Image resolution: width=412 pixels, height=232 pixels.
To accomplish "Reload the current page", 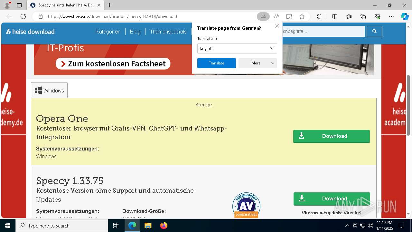I will tap(23, 16).
